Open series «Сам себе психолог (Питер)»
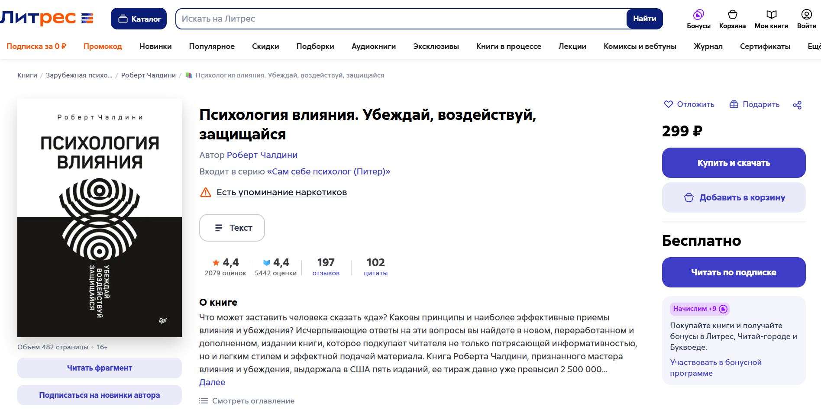This screenshot has width=821, height=413. point(329,171)
